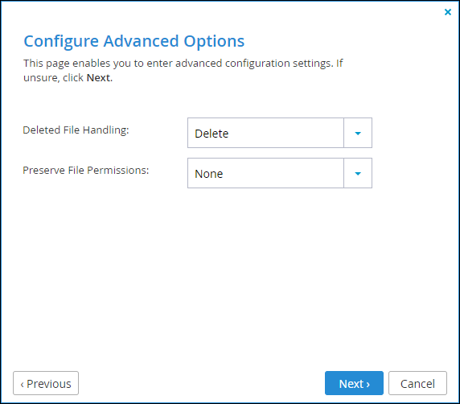Screen dimensions: 460x404
Task: Click the bold Next word in the description
Action: [98, 78]
